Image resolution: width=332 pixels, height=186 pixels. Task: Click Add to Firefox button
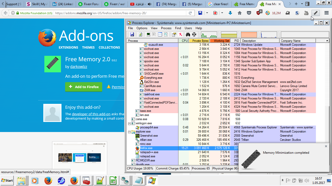pyautogui.click(x=84, y=87)
